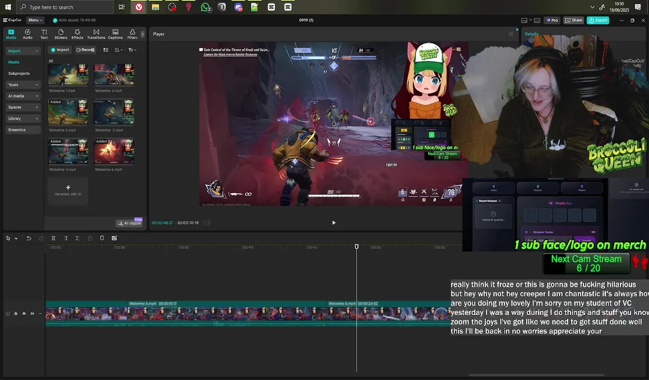Open the AI clipper tool
The width and height of the screenshot is (649, 380).
[129, 223]
